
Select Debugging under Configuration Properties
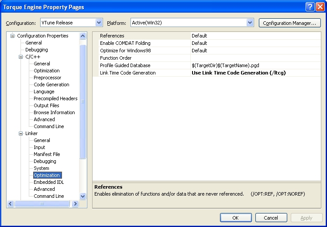click(36, 50)
